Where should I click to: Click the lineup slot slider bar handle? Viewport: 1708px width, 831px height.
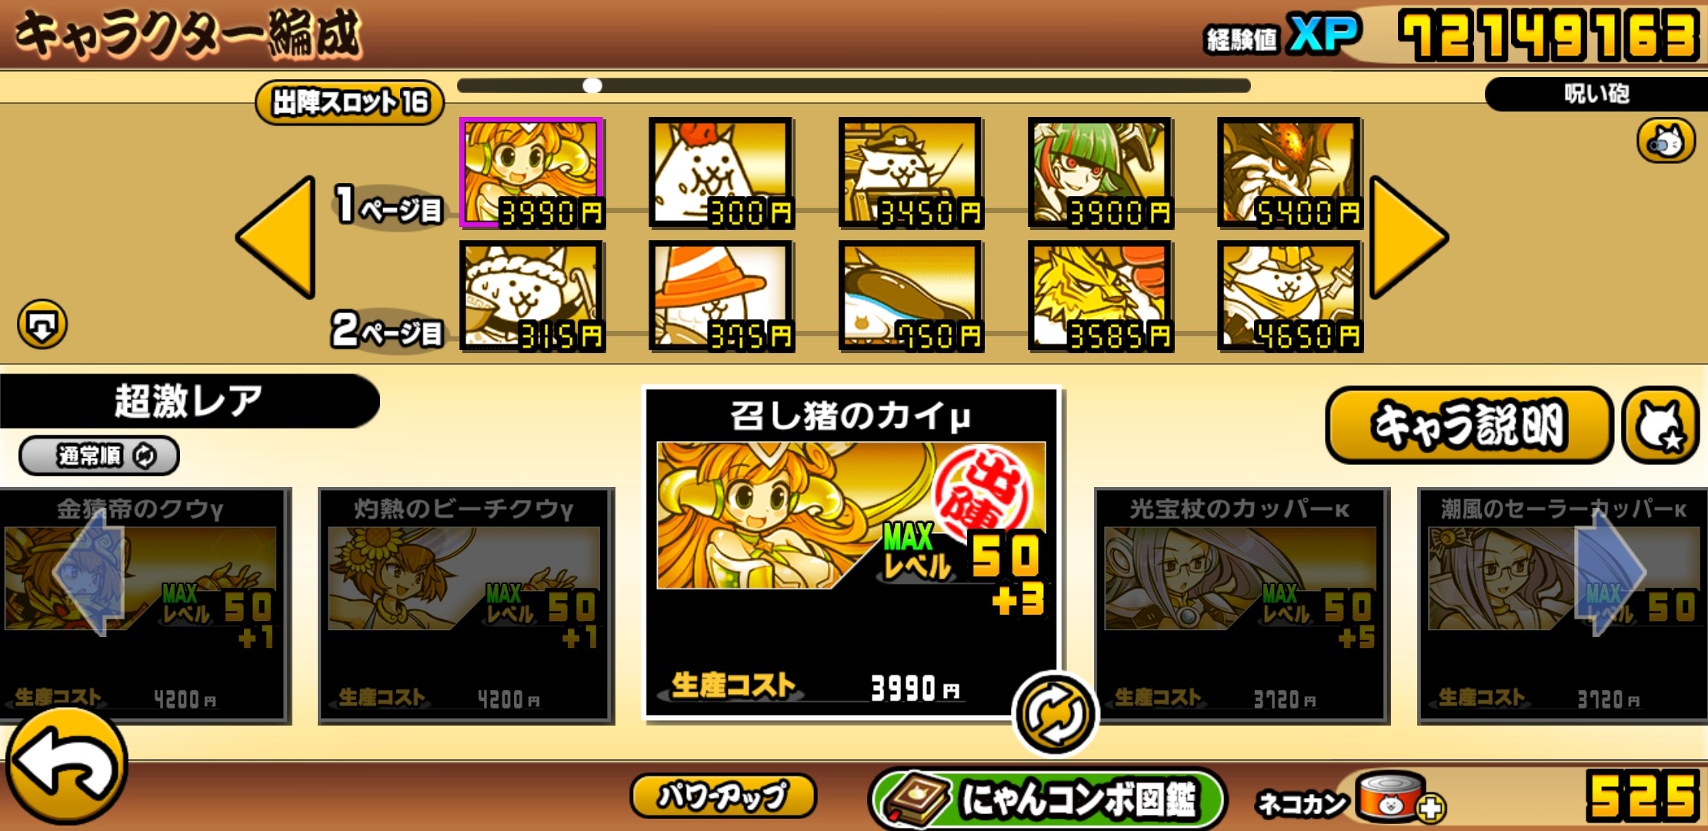coord(592,85)
